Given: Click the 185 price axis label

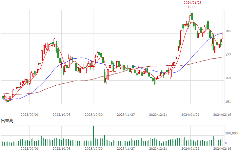Looking at the screenshot, I should 228,31.
